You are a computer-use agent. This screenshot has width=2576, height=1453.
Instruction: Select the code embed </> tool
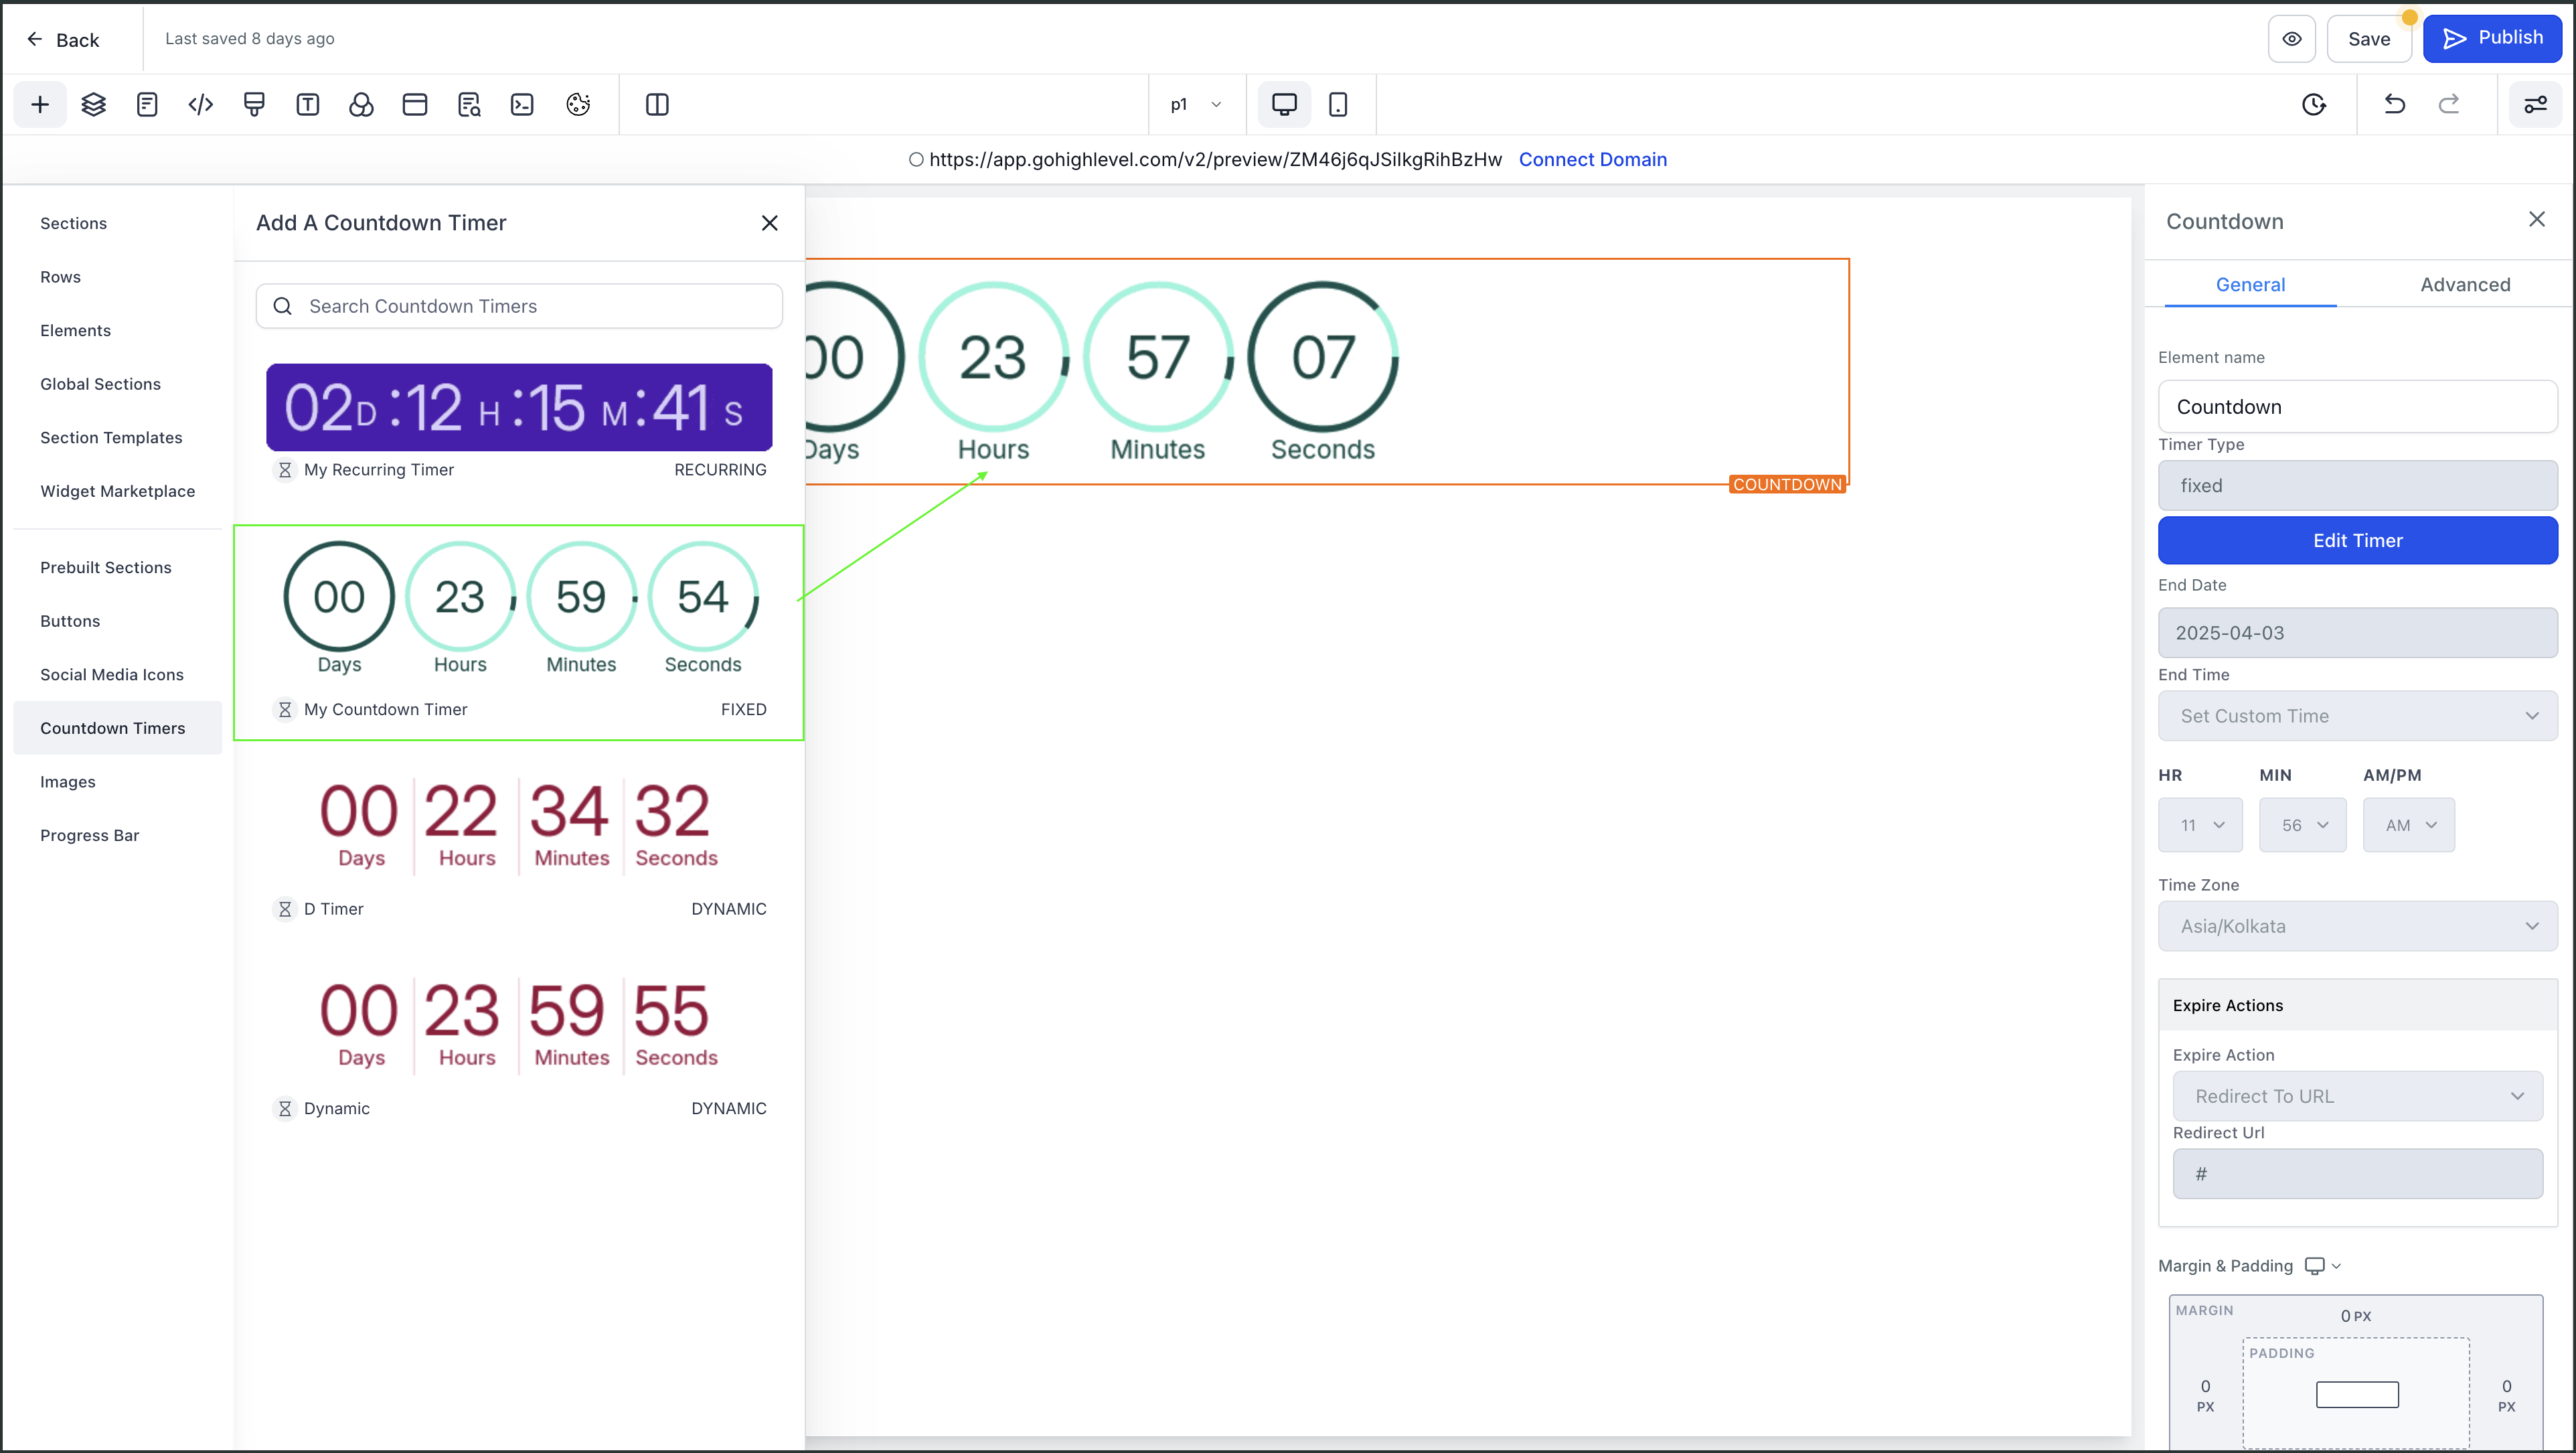tap(200, 104)
